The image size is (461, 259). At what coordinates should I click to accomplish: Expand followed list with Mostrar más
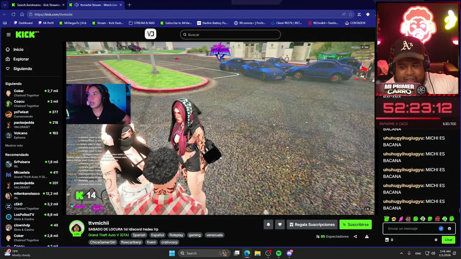14,146
